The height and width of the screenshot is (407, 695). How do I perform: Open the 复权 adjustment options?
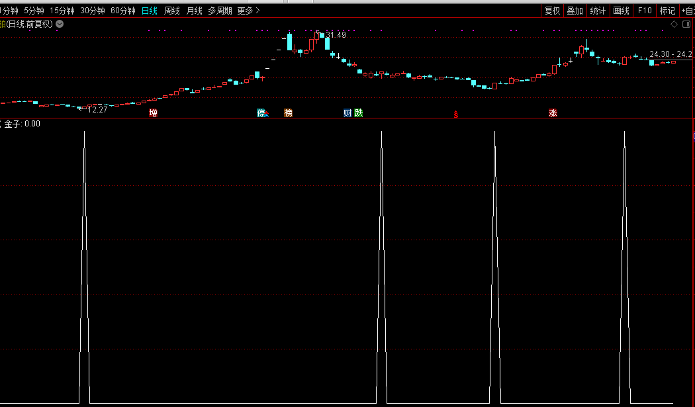coord(552,11)
